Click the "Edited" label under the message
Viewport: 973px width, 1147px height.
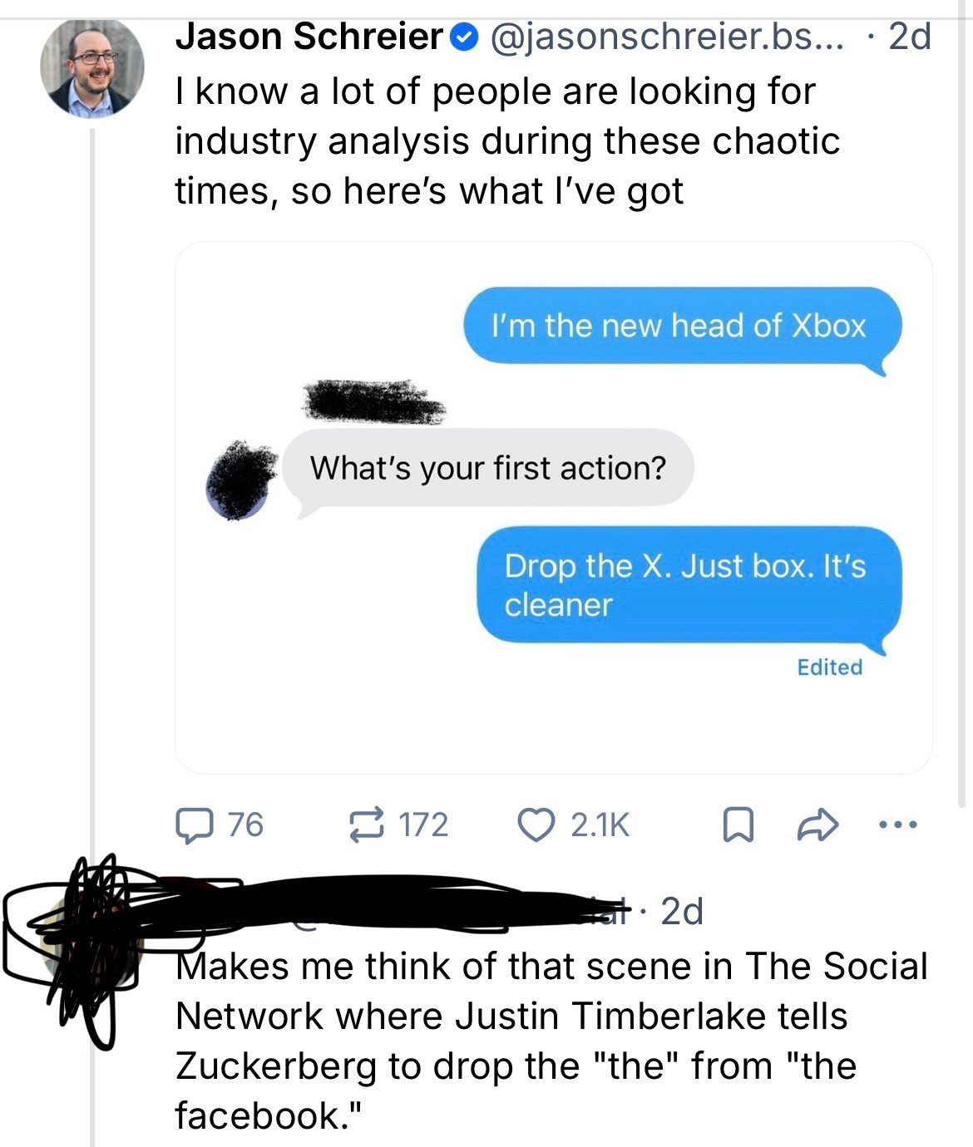[829, 667]
